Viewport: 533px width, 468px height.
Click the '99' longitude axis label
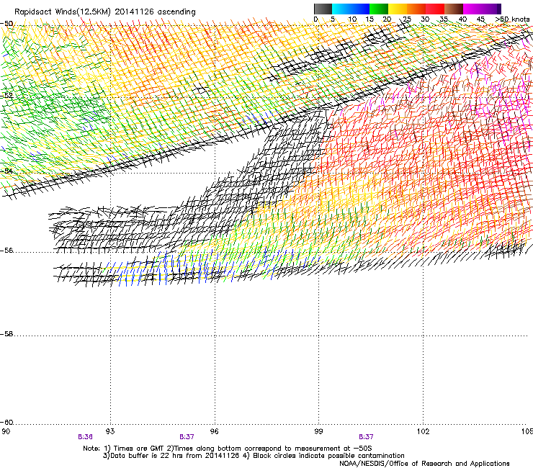coord(318,431)
